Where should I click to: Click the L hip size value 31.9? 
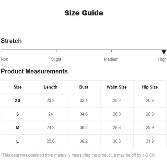coord(150,141)
